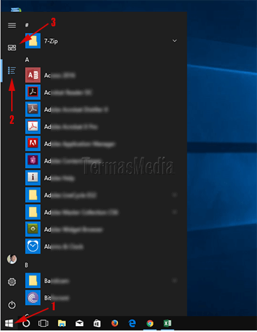Viewport: 257px width, 332px height.
Task: Click the 'A' letter section header
Action: click(x=27, y=59)
